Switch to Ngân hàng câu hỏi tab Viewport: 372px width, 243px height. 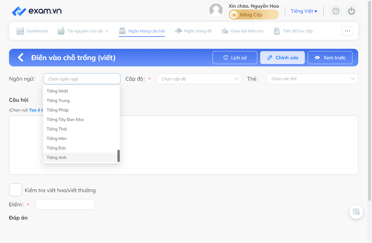click(142, 31)
